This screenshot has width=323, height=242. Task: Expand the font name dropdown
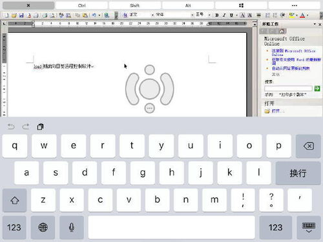point(192,15)
